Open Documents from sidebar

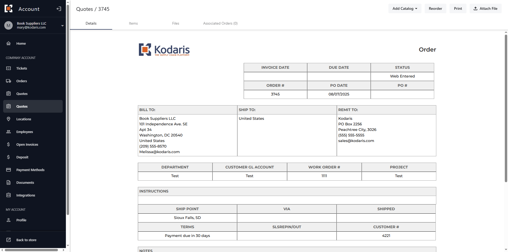33,182
